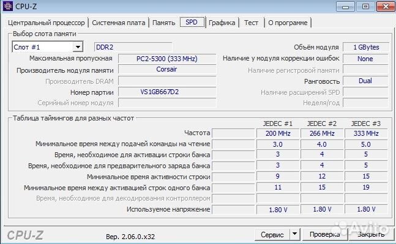Click the Ранговость label
396x244 pixels.
point(322,81)
